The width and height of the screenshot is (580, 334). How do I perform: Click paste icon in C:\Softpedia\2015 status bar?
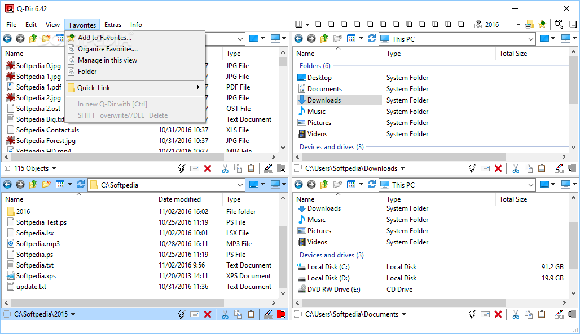pos(251,314)
